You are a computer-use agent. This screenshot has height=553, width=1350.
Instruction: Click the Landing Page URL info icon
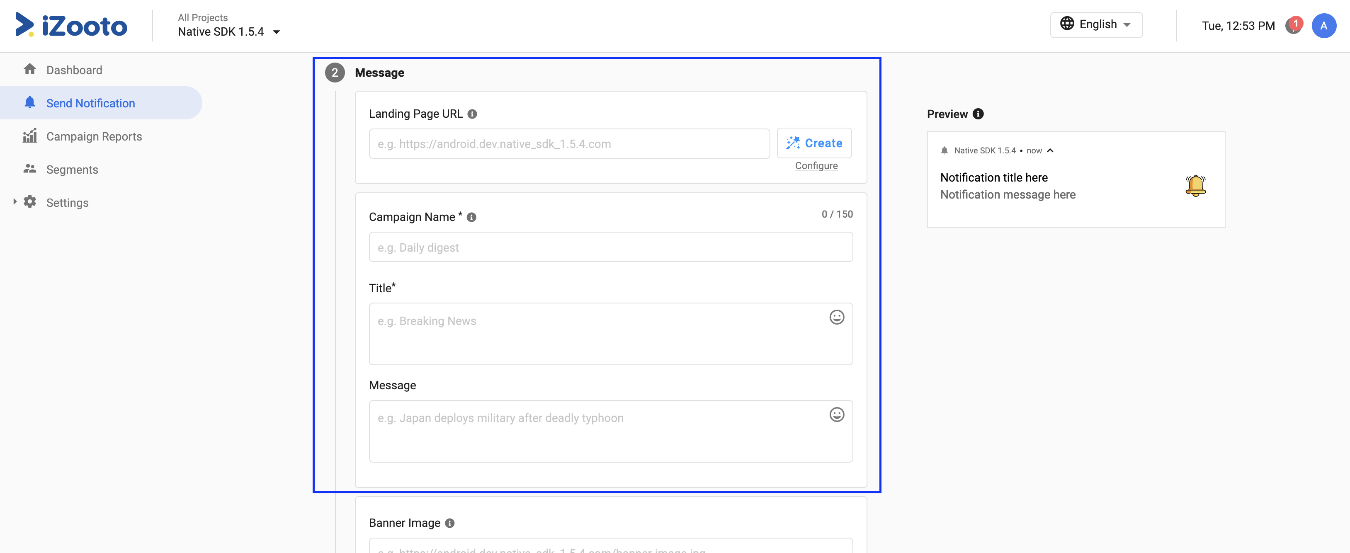[472, 114]
